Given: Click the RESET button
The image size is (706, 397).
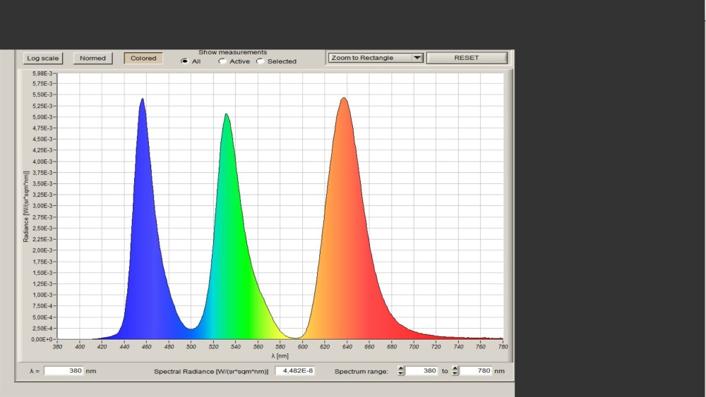Looking at the screenshot, I should coord(467,58).
